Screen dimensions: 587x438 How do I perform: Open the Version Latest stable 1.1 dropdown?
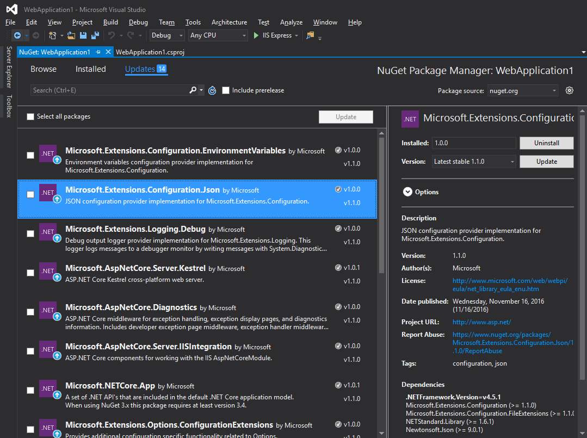pyautogui.click(x=473, y=161)
